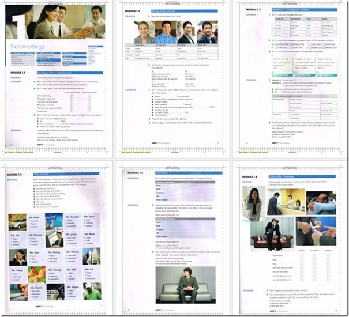349x317 pixels.
Task: Click the man at laptop photo
Action: [x=55, y=239]
